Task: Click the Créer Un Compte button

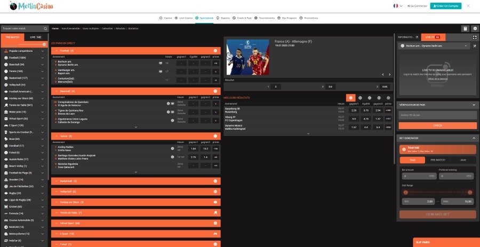Action: 446,6
